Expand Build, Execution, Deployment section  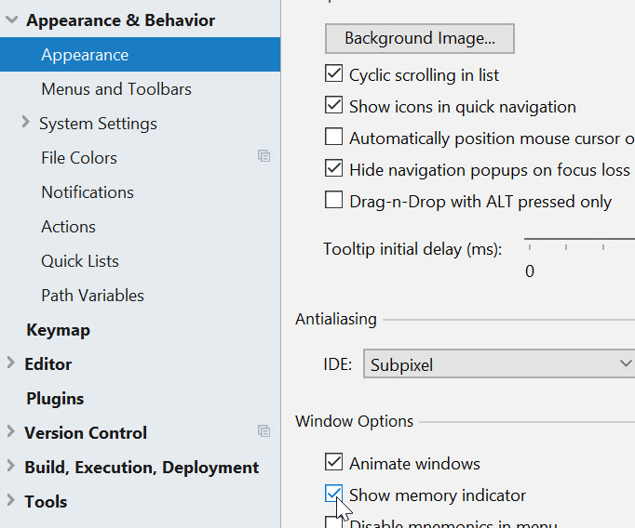tap(11, 467)
